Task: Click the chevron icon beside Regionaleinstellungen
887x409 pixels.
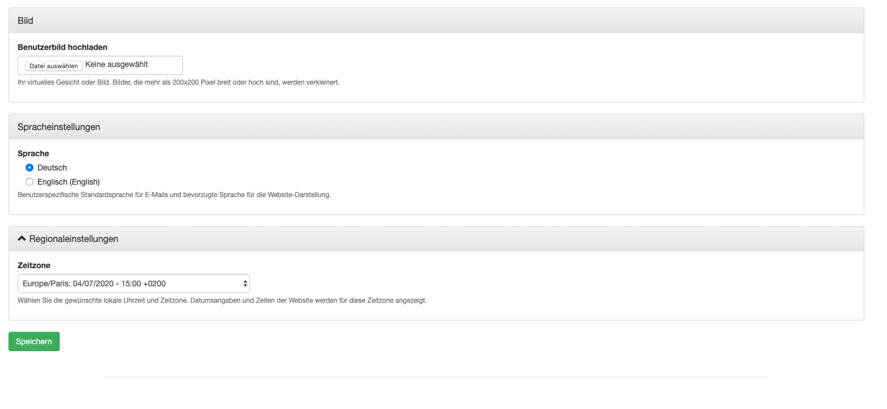Action: point(22,239)
